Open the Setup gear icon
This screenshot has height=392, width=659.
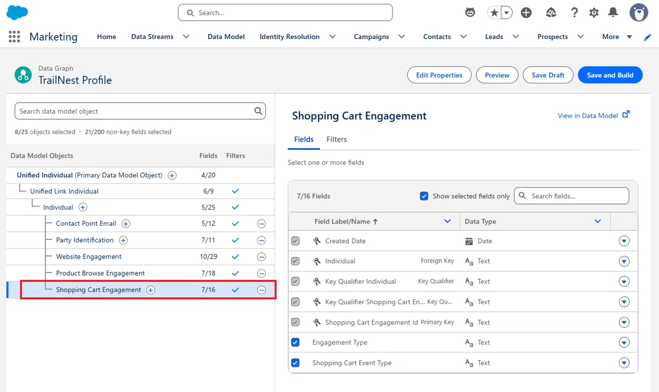click(594, 13)
